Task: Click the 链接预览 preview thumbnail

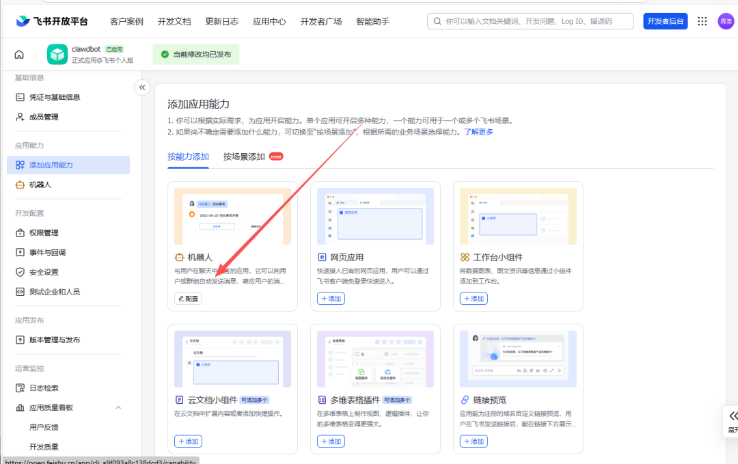Action: click(x=518, y=359)
